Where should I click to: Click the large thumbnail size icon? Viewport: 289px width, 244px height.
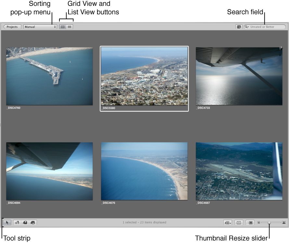point(283,223)
